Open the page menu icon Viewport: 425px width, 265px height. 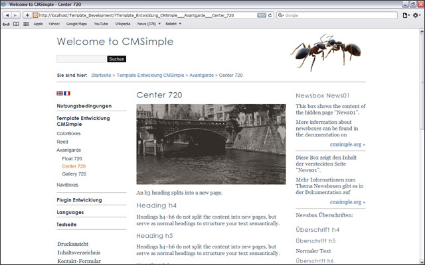[406, 15]
